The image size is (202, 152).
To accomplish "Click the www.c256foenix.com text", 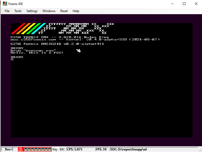I will [33, 39].
